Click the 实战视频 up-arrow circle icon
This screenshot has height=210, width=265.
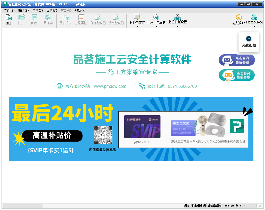pyautogui.click(x=249, y=39)
